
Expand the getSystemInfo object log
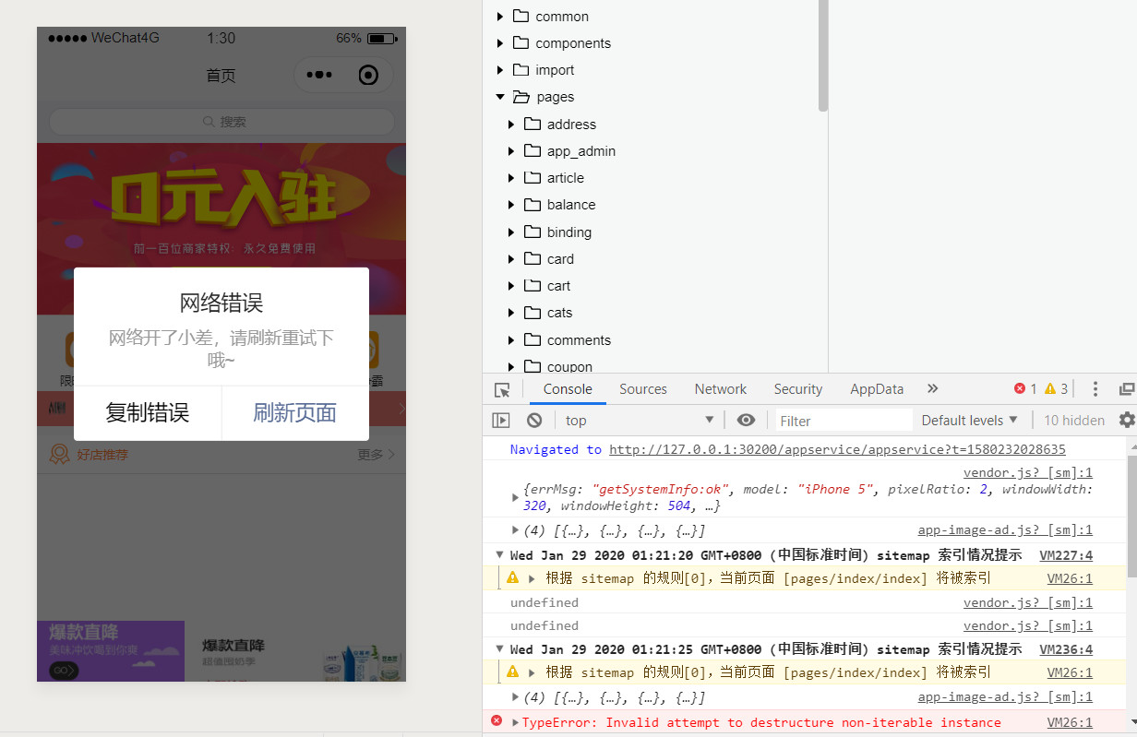pyautogui.click(x=516, y=497)
